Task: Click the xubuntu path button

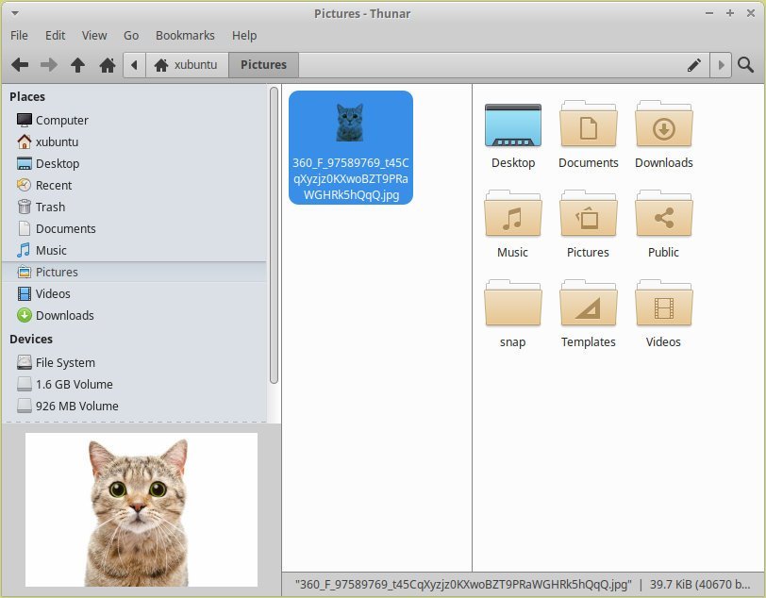Action: (x=187, y=65)
